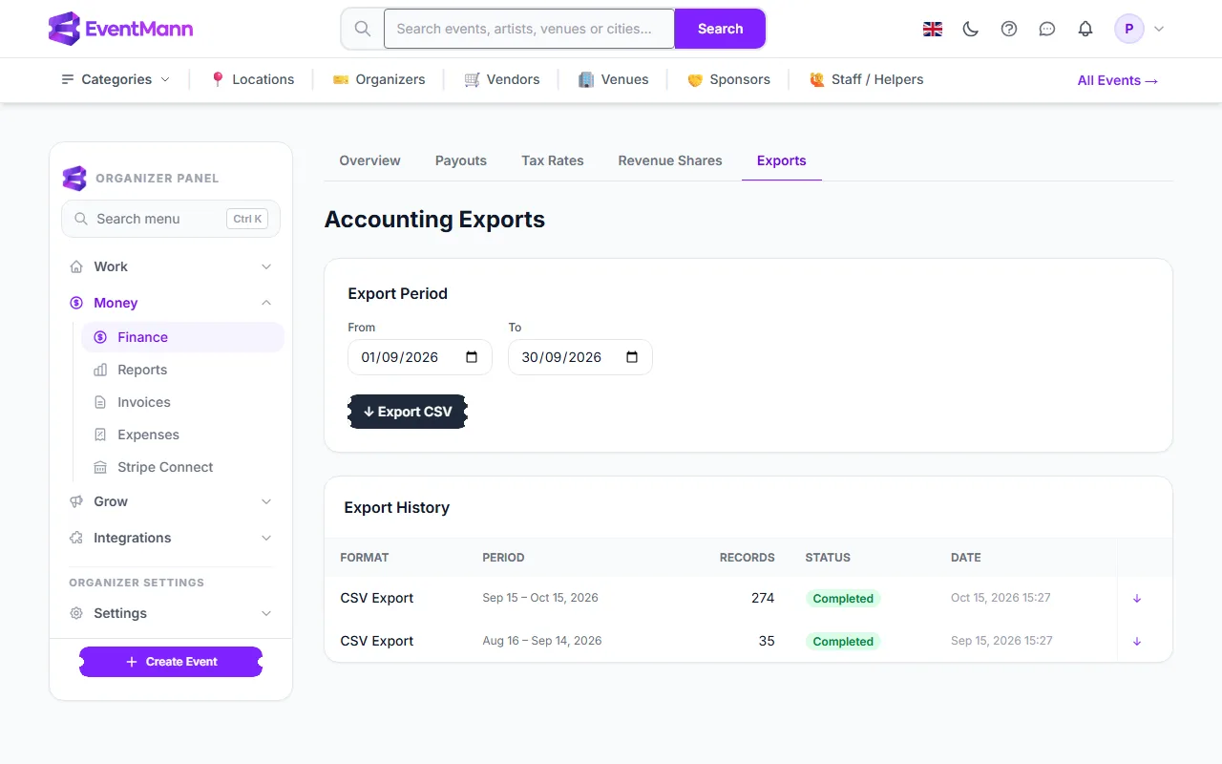
Task: Click the purple Search button
Action: point(720,29)
